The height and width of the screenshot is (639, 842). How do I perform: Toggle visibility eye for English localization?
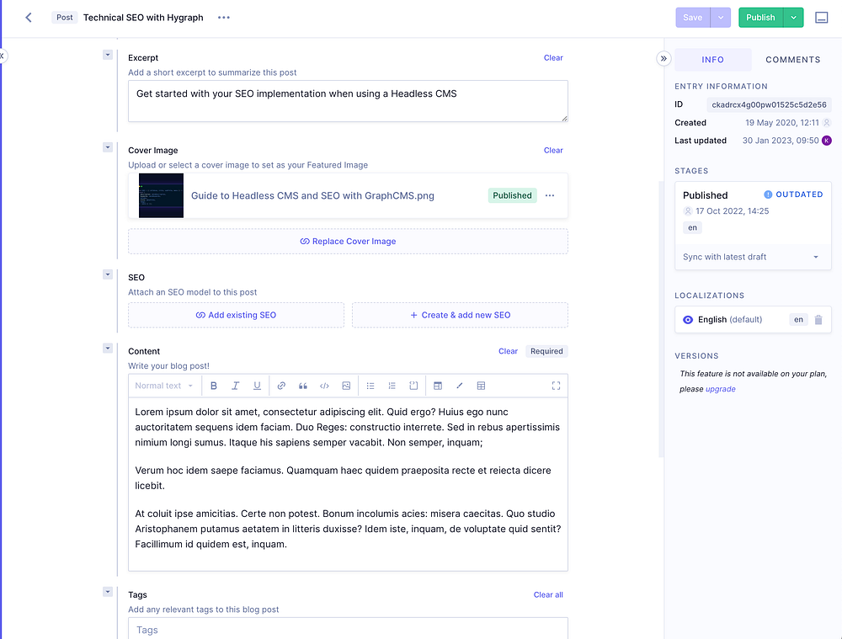(688, 320)
